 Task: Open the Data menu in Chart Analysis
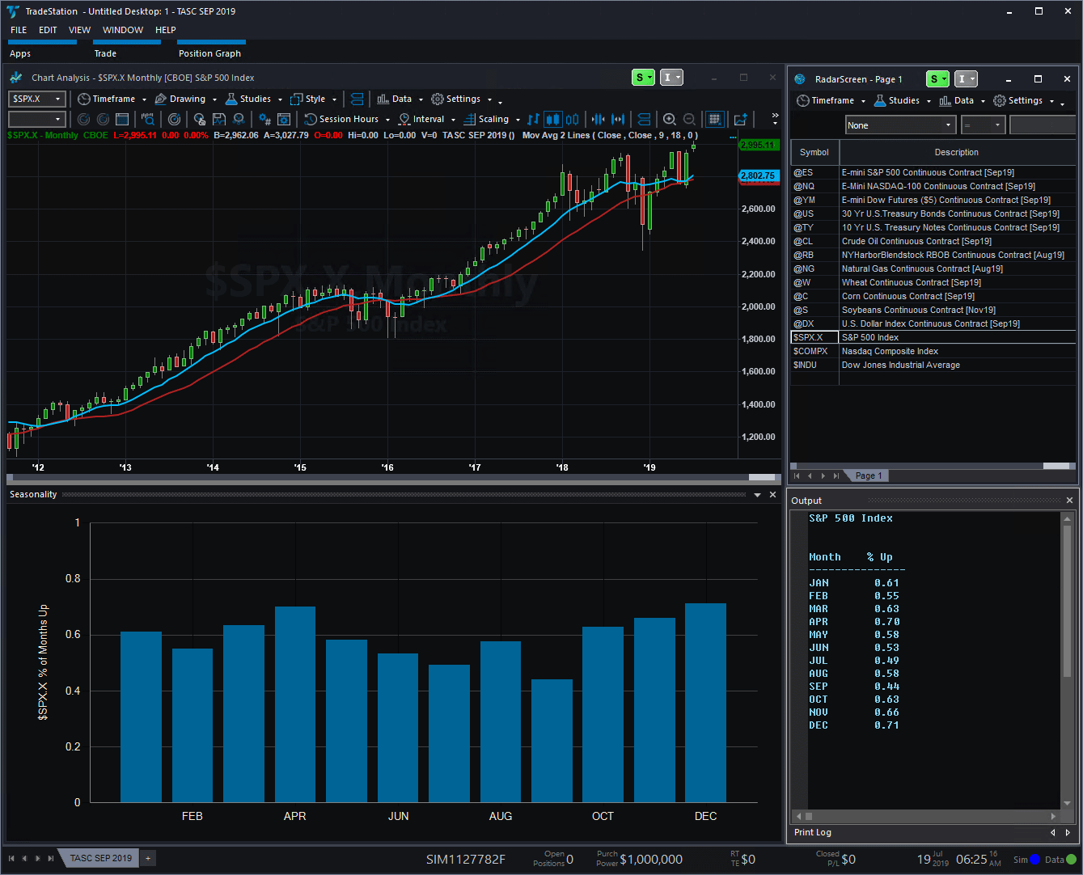(x=400, y=99)
